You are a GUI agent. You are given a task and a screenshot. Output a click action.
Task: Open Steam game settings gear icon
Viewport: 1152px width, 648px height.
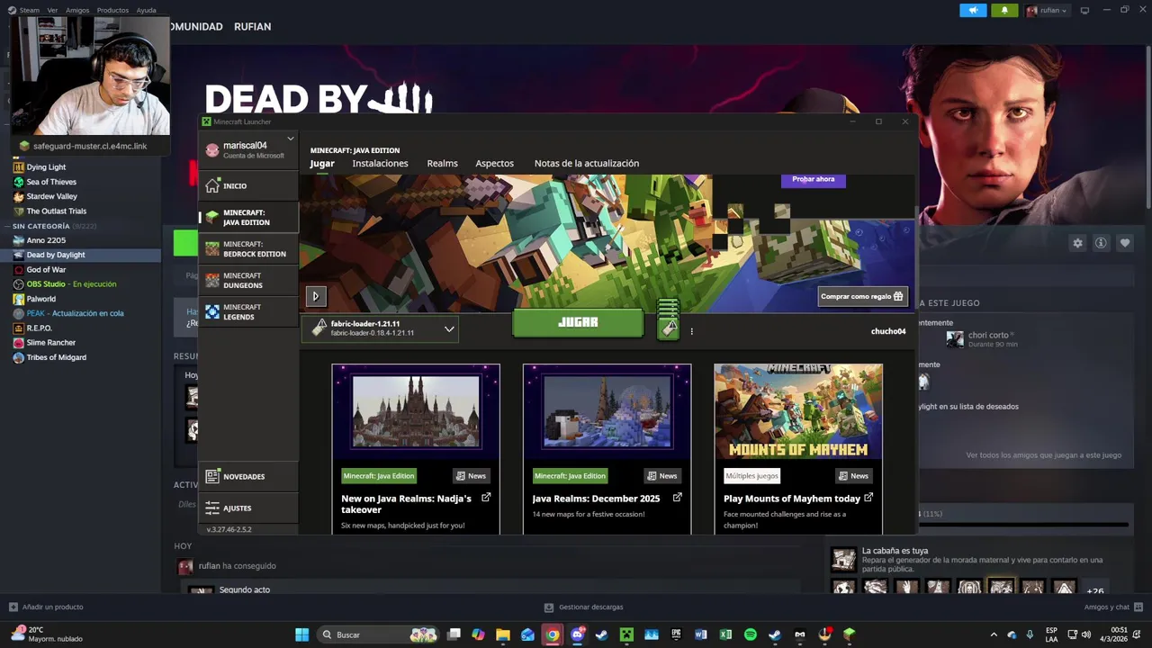click(1077, 243)
